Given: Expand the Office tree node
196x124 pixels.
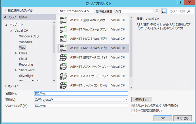Looking at the screenshot, I should pyautogui.click(x=16, y=53).
